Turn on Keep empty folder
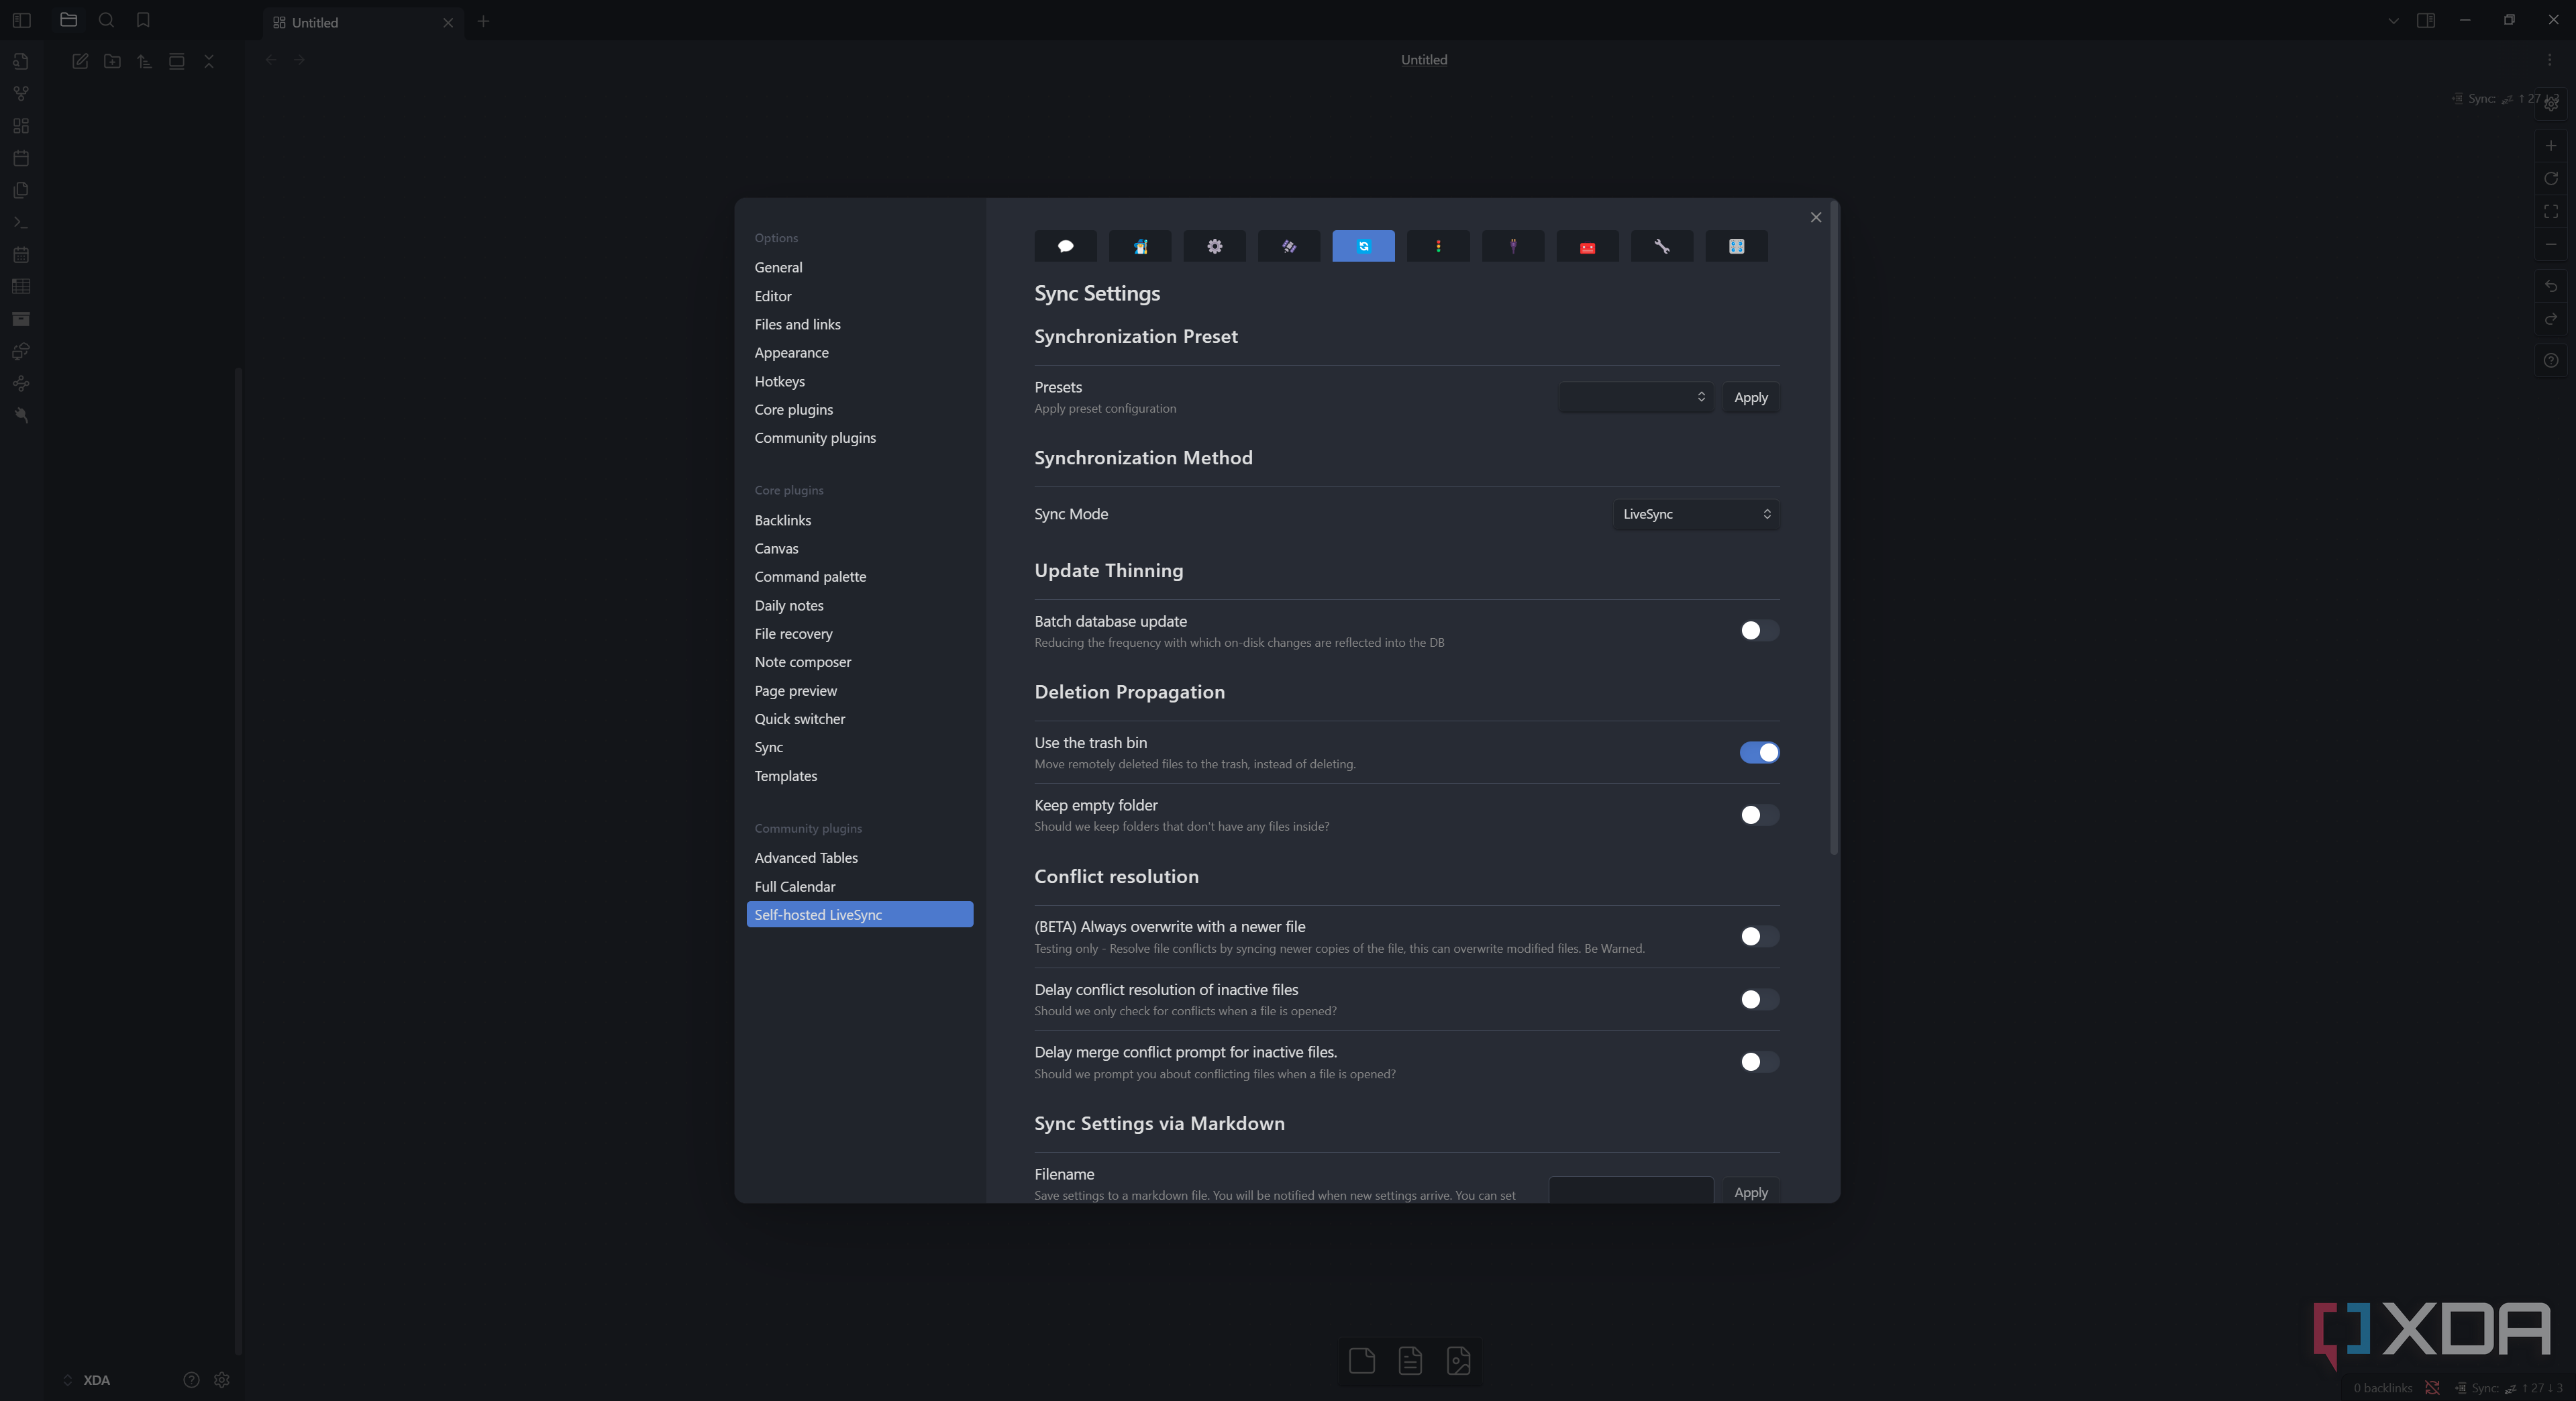This screenshot has height=1401, width=2576. pyautogui.click(x=1758, y=815)
